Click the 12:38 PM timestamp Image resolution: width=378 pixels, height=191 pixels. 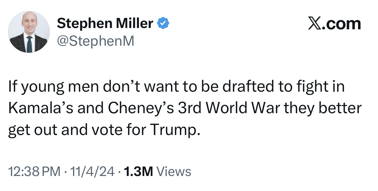tap(34, 172)
